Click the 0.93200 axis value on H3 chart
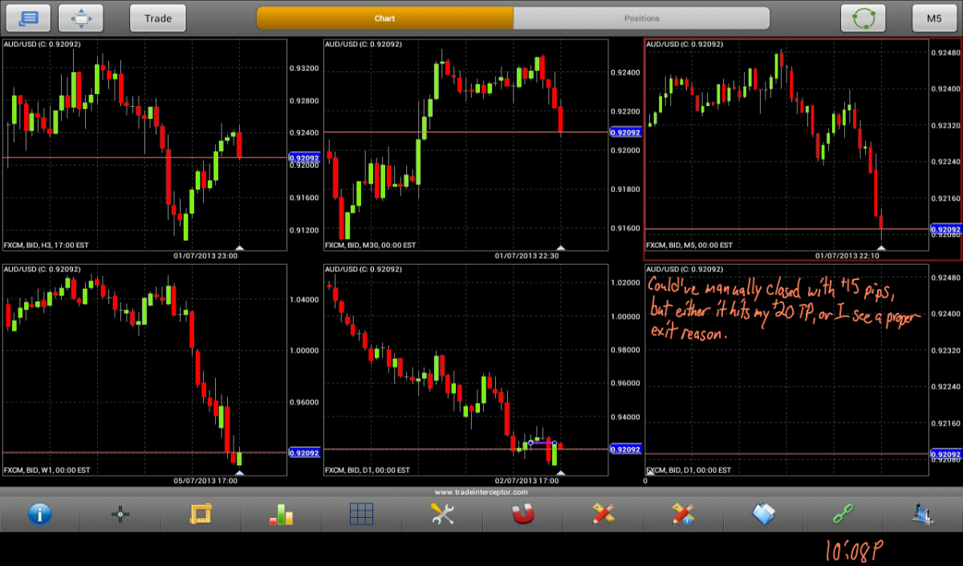The width and height of the screenshot is (963, 566). [x=304, y=69]
